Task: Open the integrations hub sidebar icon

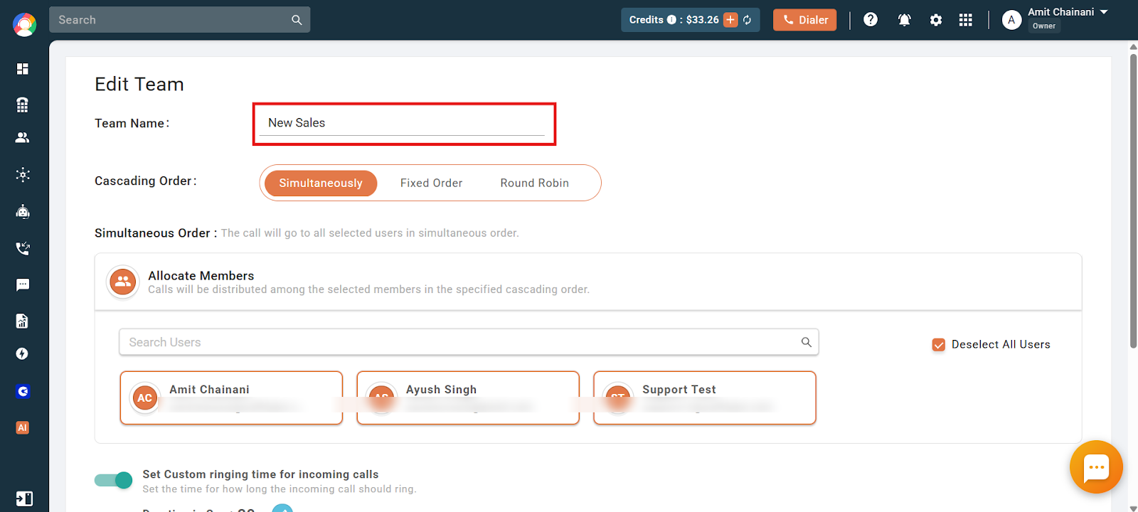Action: click(23, 175)
